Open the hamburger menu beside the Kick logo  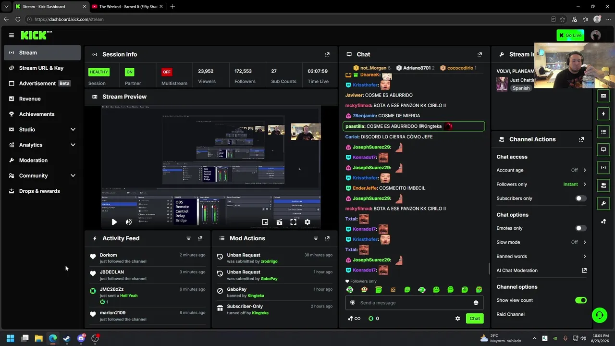(12, 35)
